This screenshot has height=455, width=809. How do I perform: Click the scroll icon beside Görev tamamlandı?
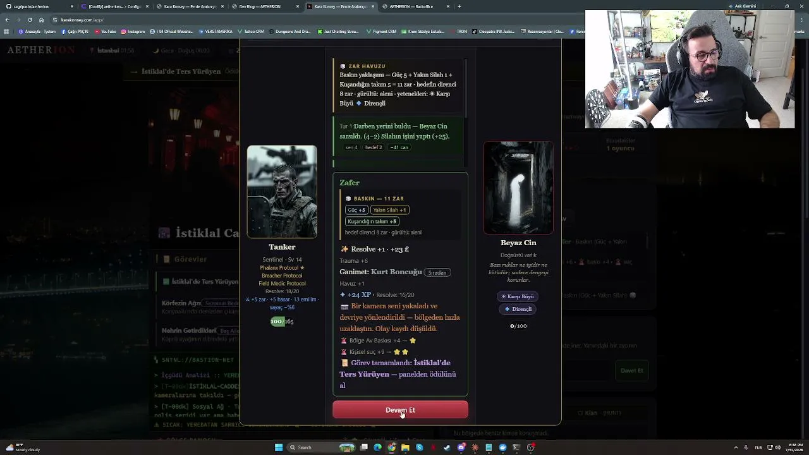point(344,363)
